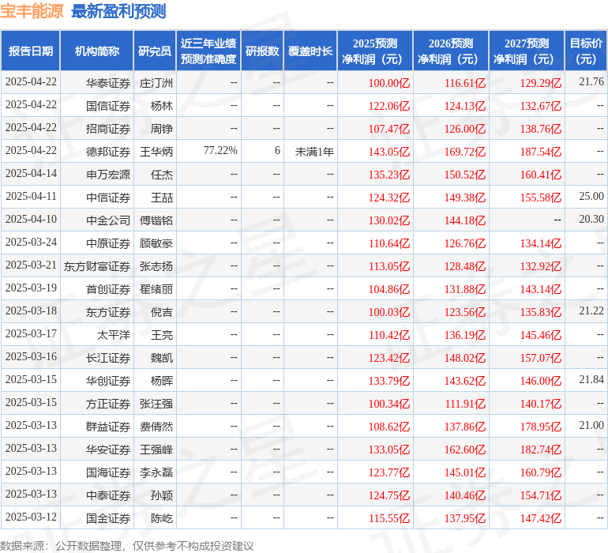Click the 187.54亿 profit forecast value

point(541,151)
